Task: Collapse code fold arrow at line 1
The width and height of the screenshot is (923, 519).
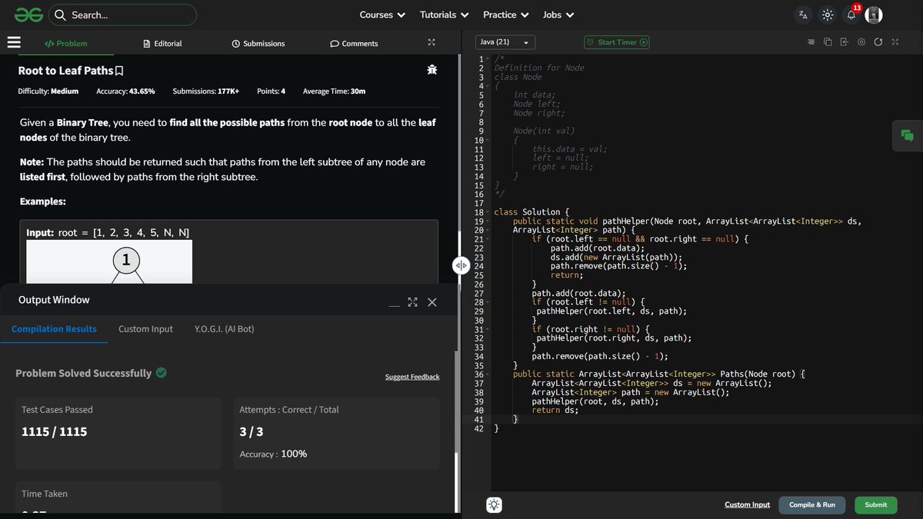Action: click(488, 59)
